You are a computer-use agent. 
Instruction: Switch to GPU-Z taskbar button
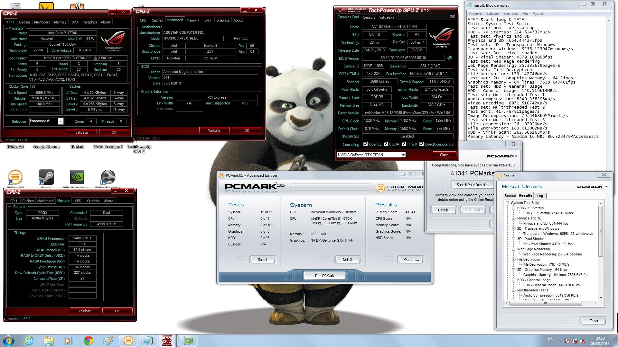[188, 341]
